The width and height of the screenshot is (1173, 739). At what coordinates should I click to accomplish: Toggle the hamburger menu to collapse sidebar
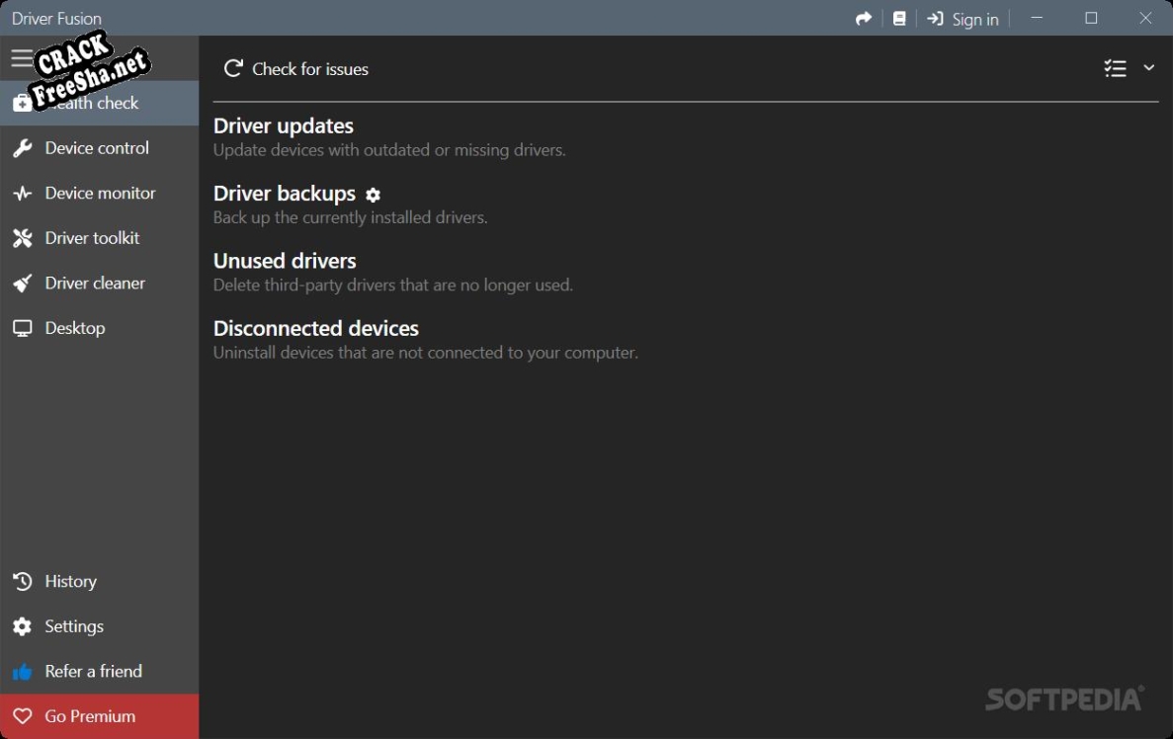pos(21,59)
